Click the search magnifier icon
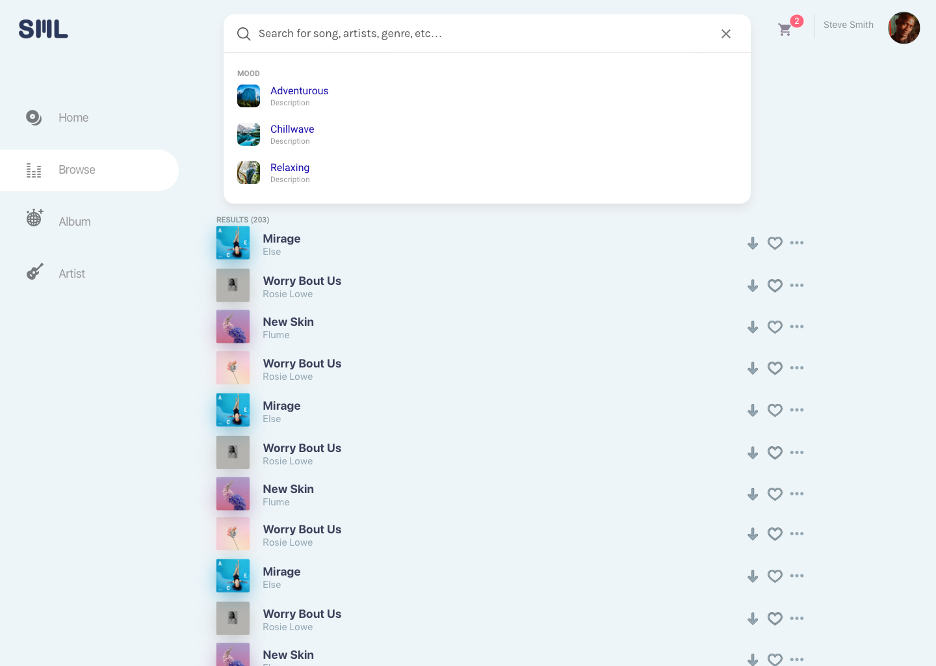 244,34
